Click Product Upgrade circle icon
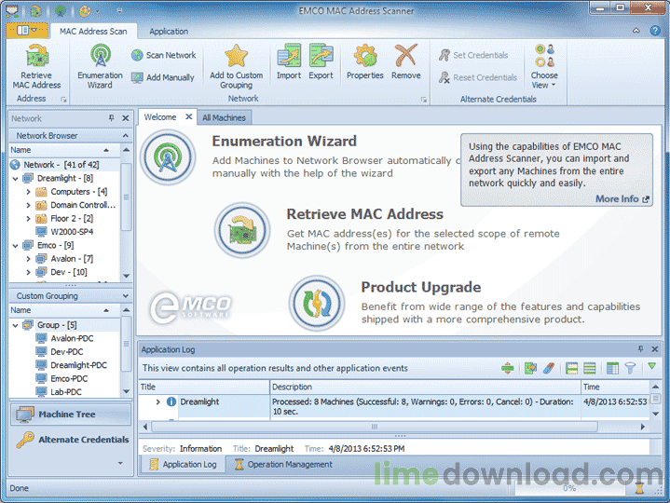Screen dimensions: 670x503 pos(317,304)
